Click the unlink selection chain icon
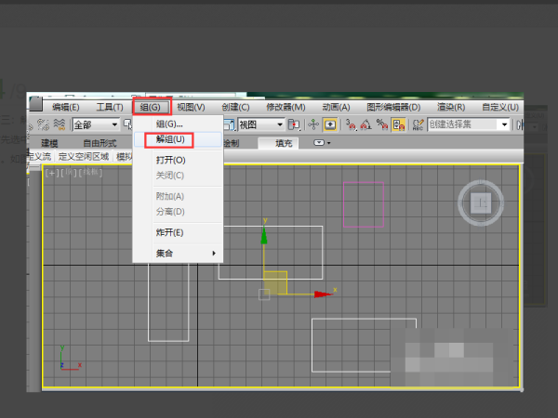The height and width of the screenshot is (418, 558). pyautogui.click(x=43, y=124)
